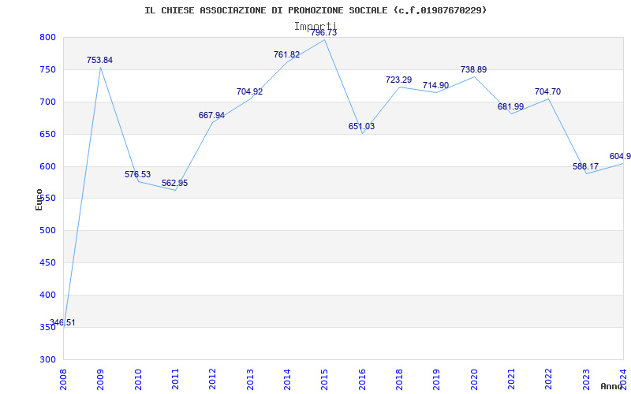Select data label 704.92
Viewport: 631px width, 394px height.
tap(249, 91)
